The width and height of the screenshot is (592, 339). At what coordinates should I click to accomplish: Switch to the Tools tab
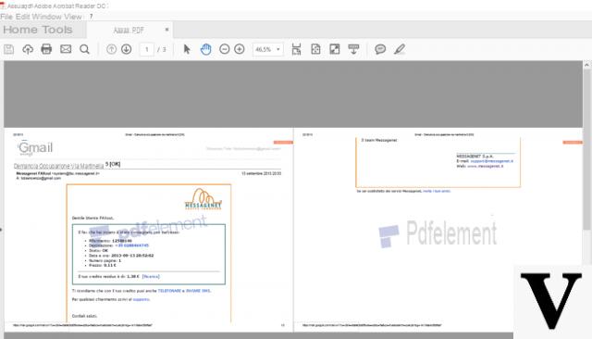click(x=57, y=30)
